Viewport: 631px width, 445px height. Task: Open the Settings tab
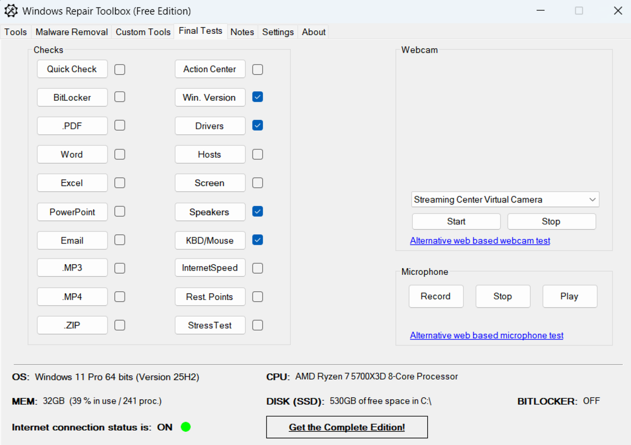(278, 32)
